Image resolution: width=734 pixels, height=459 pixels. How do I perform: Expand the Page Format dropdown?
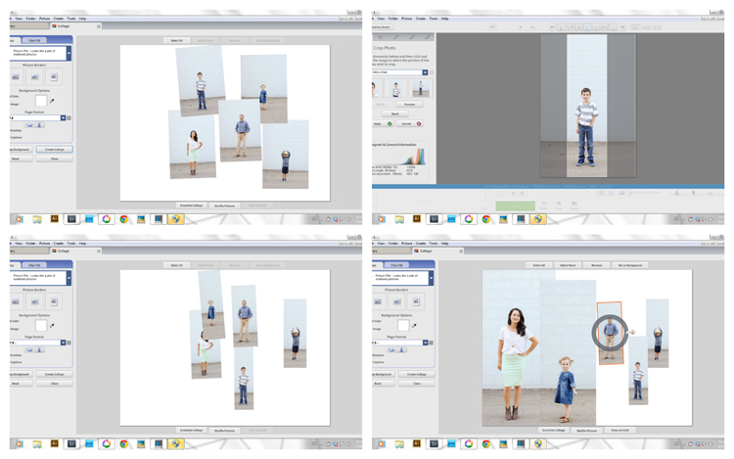(63, 118)
